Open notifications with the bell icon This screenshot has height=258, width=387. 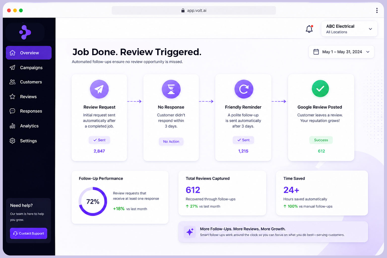click(x=309, y=29)
